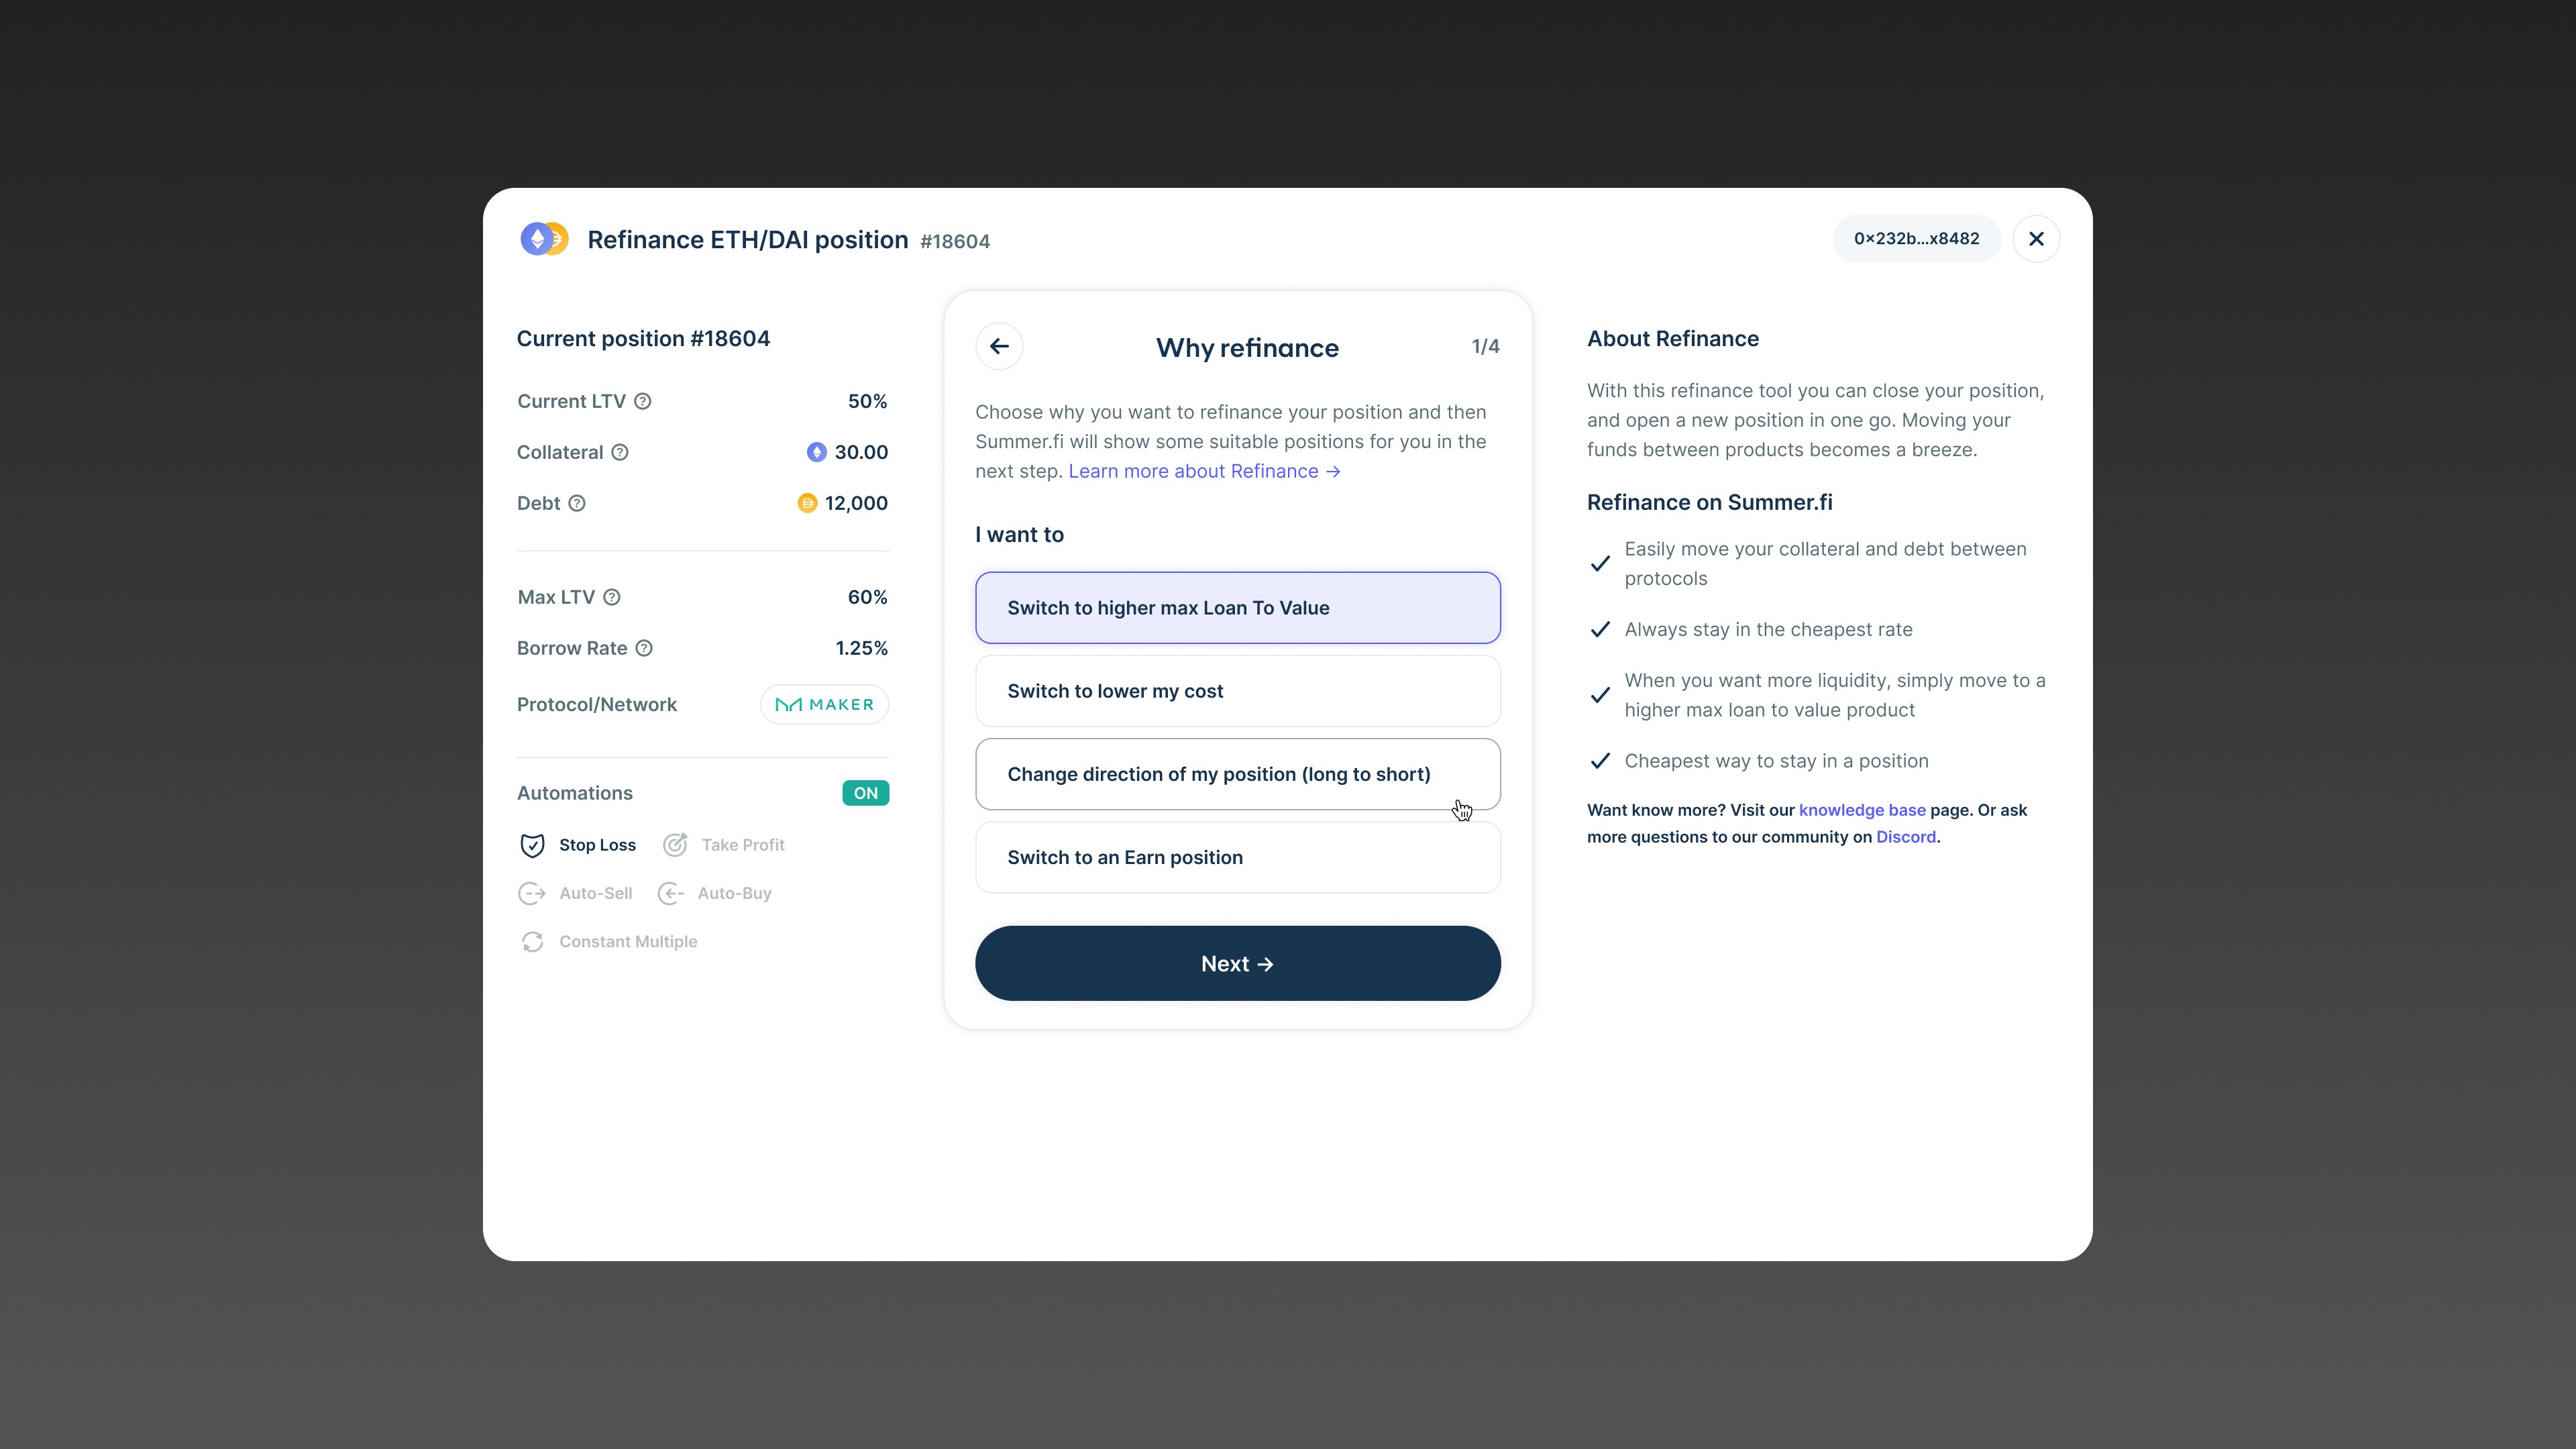2576x1449 pixels.
Task: Click Current LTV help icon
Action: pyautogui.click(x=643, y=401)
